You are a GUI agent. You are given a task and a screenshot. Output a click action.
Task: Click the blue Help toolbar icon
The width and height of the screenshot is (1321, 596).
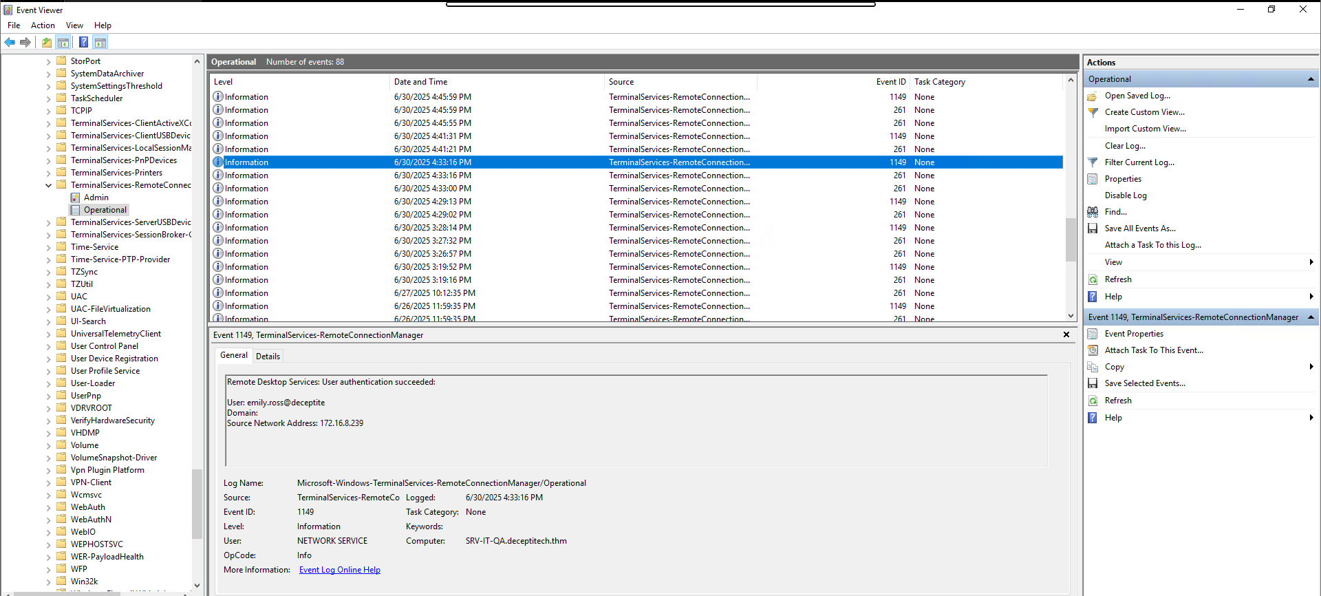(83, 43)
